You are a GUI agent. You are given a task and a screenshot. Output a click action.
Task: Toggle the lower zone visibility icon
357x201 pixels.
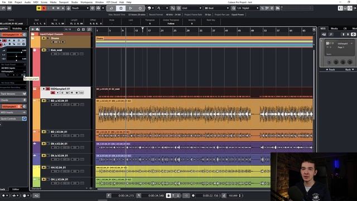(345, 8)
